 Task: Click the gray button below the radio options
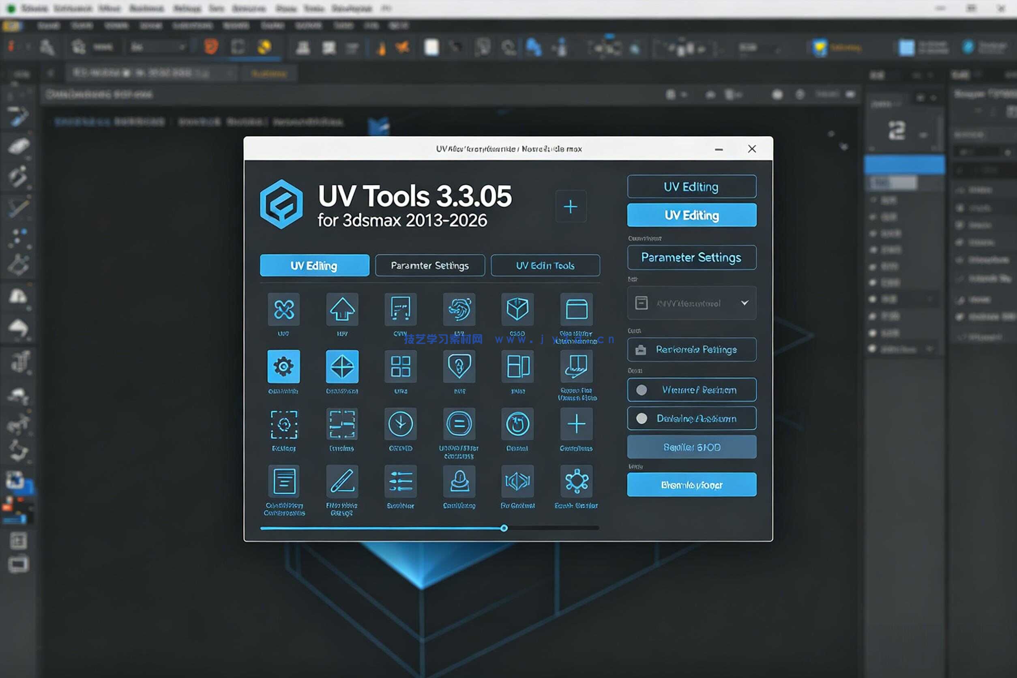point(691,447)
